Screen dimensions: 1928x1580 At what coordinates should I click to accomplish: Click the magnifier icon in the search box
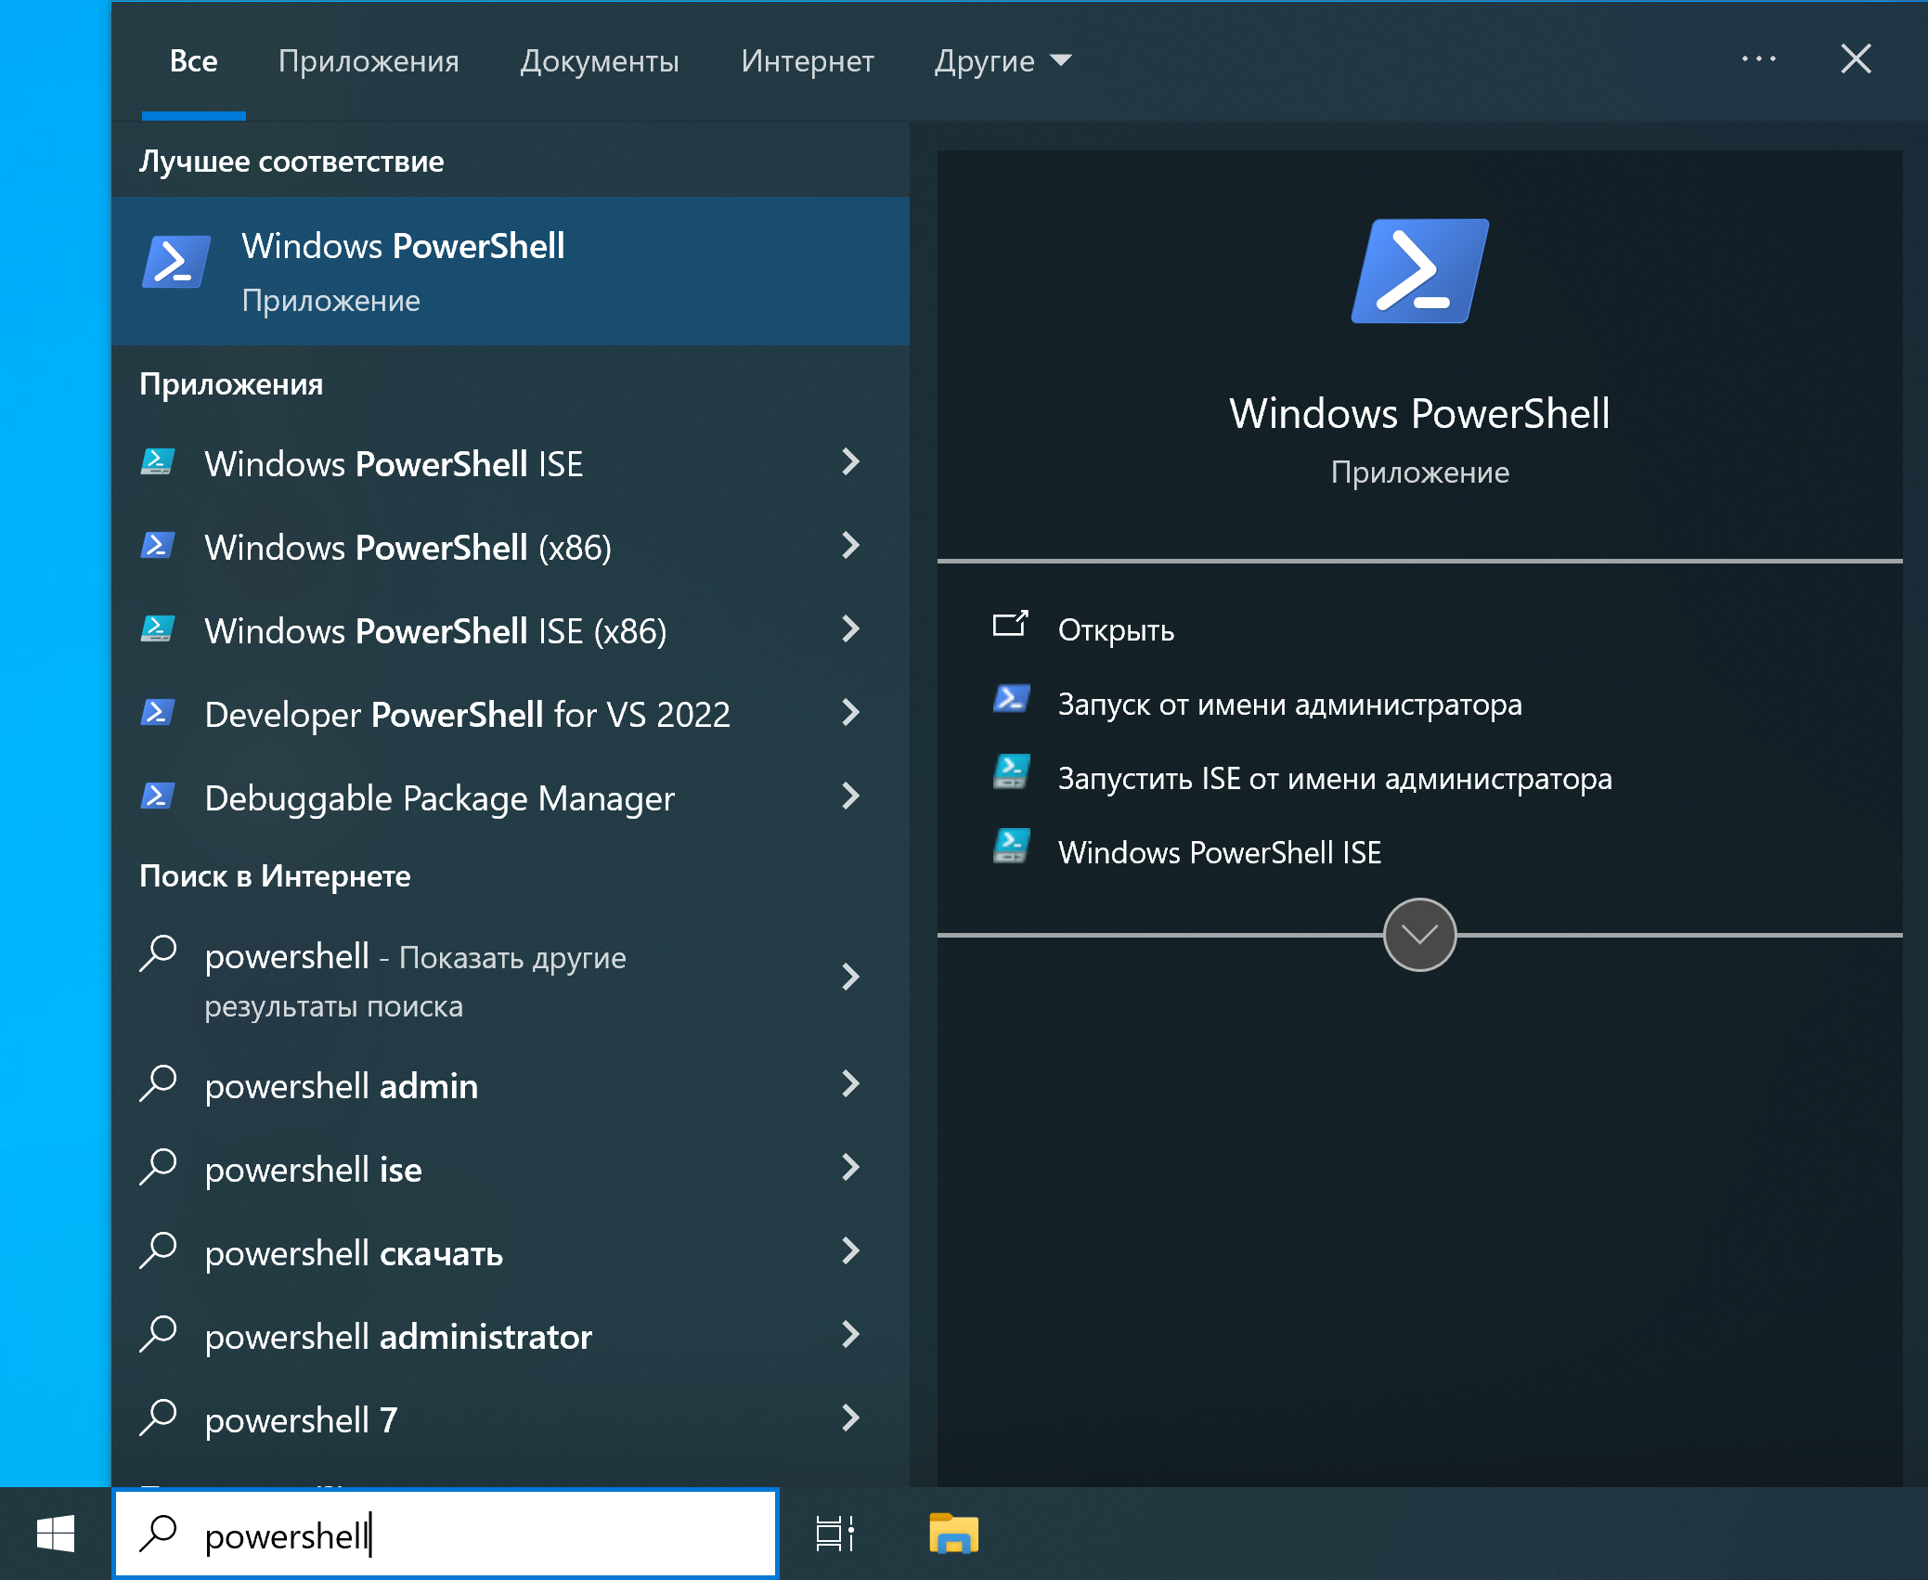pyautogui.click(x=158, y=1534)
